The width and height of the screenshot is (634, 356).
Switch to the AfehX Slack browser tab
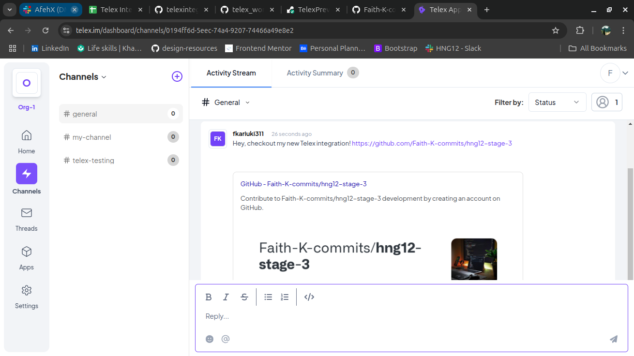tap(51, 10)
